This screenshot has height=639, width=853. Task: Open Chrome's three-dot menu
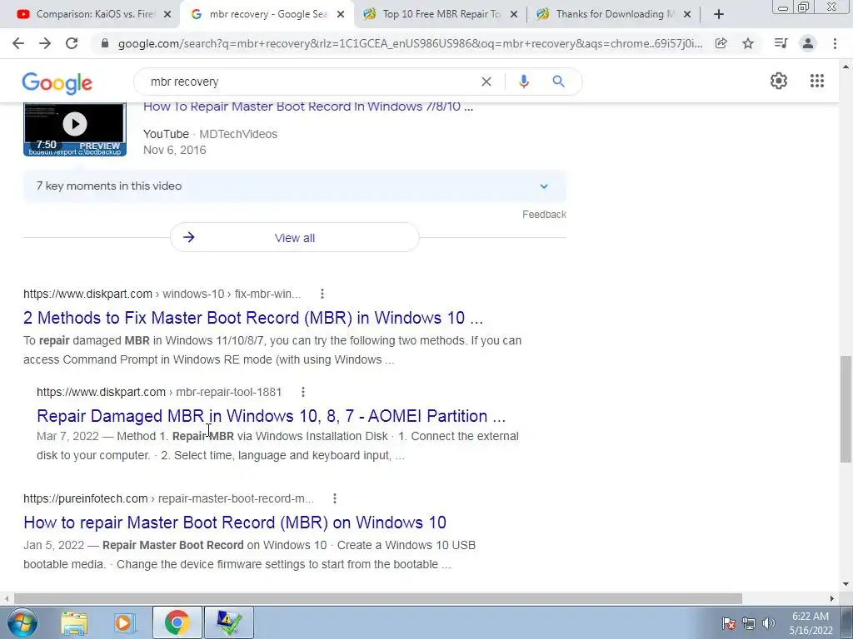[835, 43]
